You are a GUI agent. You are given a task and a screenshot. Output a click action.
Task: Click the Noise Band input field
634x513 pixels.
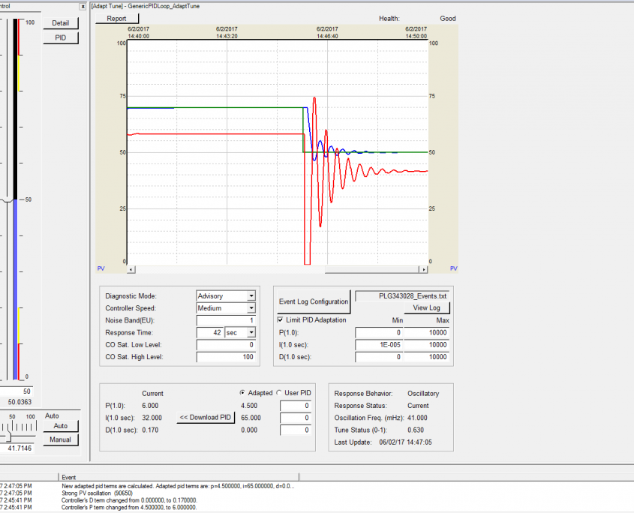coord(226,320)
